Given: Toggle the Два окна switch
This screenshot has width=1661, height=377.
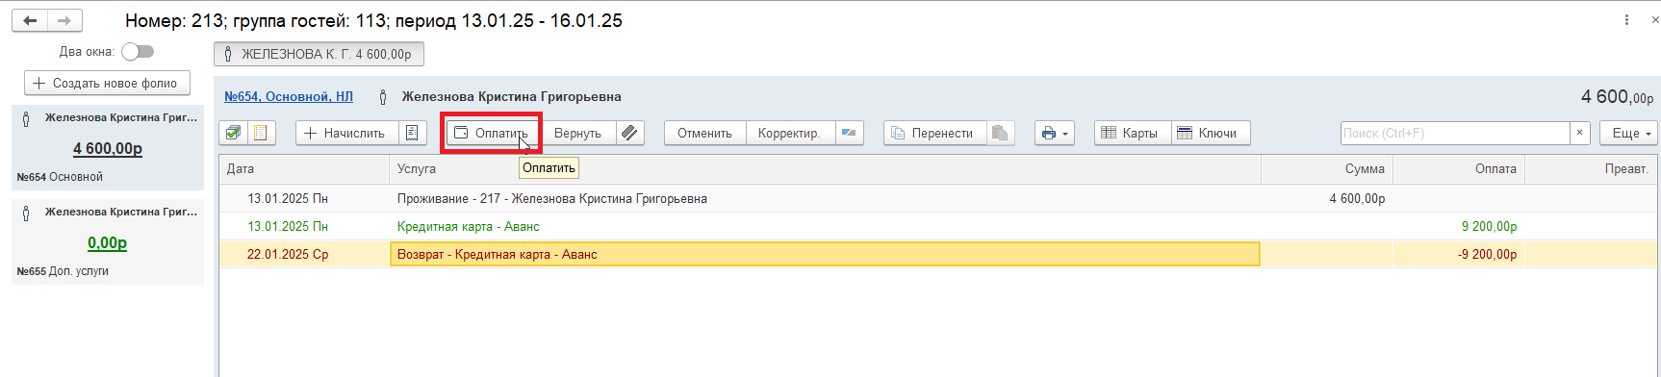Looking at the screenshot, I should click(x=138, y=52).
